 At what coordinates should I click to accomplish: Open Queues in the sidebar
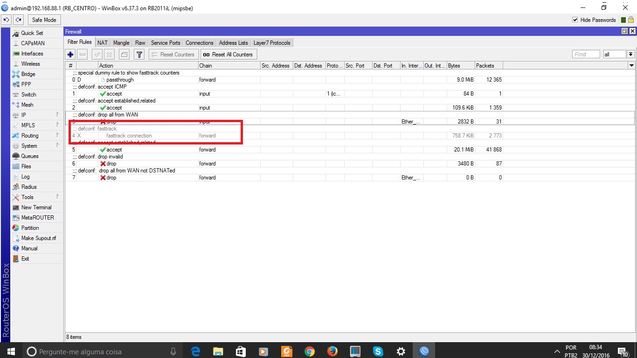coord(37,156)
